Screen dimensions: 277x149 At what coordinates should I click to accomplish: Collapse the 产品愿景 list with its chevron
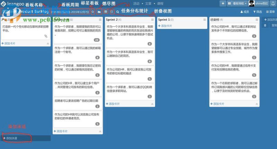click(x=48, y=44)
